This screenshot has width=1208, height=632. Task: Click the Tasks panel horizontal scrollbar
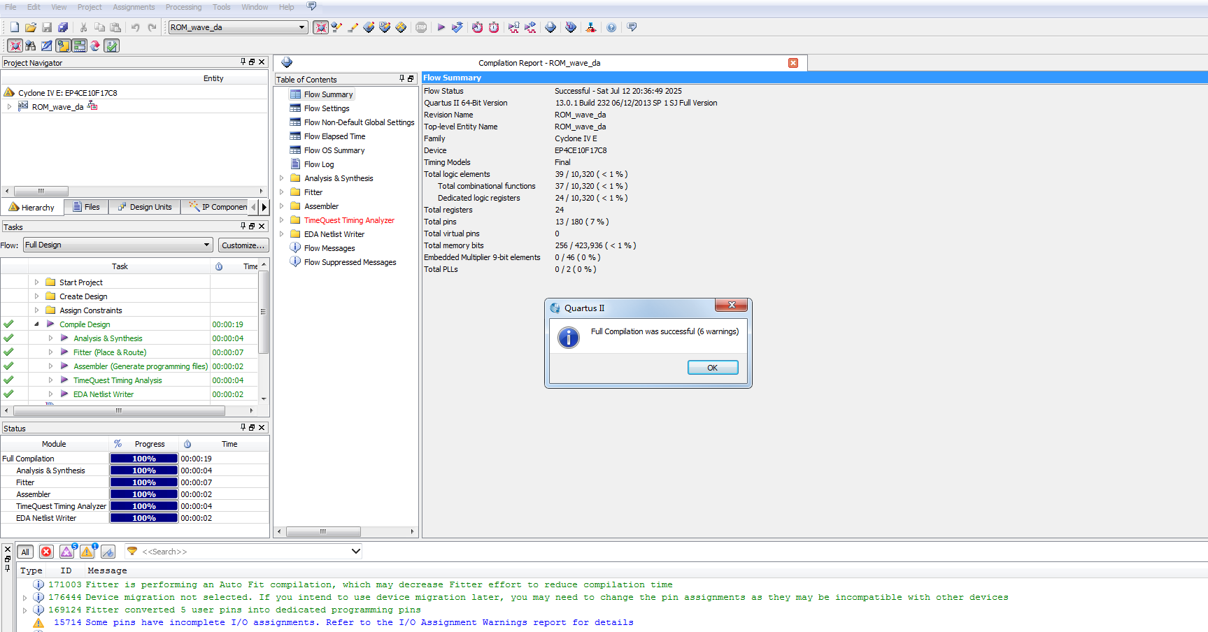(119, 411)
